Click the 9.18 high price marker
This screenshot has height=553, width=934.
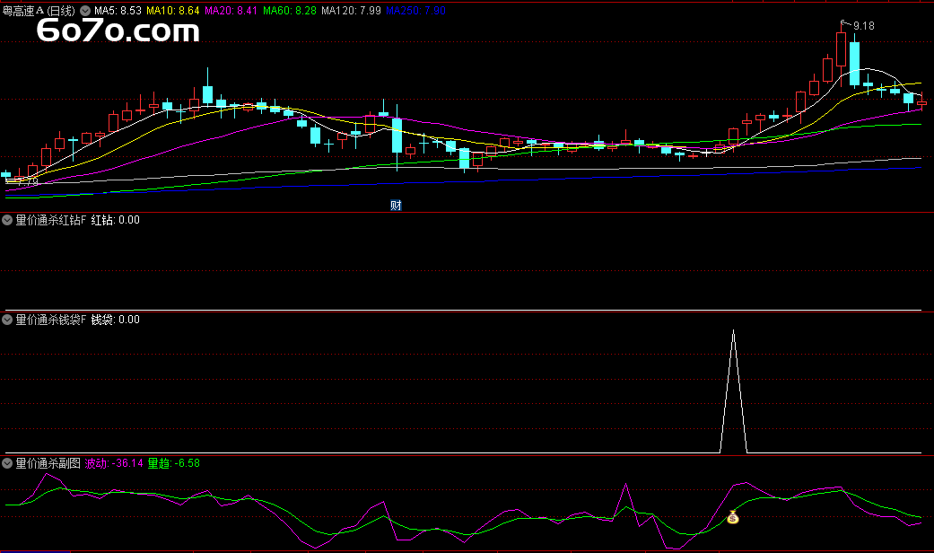863,26
